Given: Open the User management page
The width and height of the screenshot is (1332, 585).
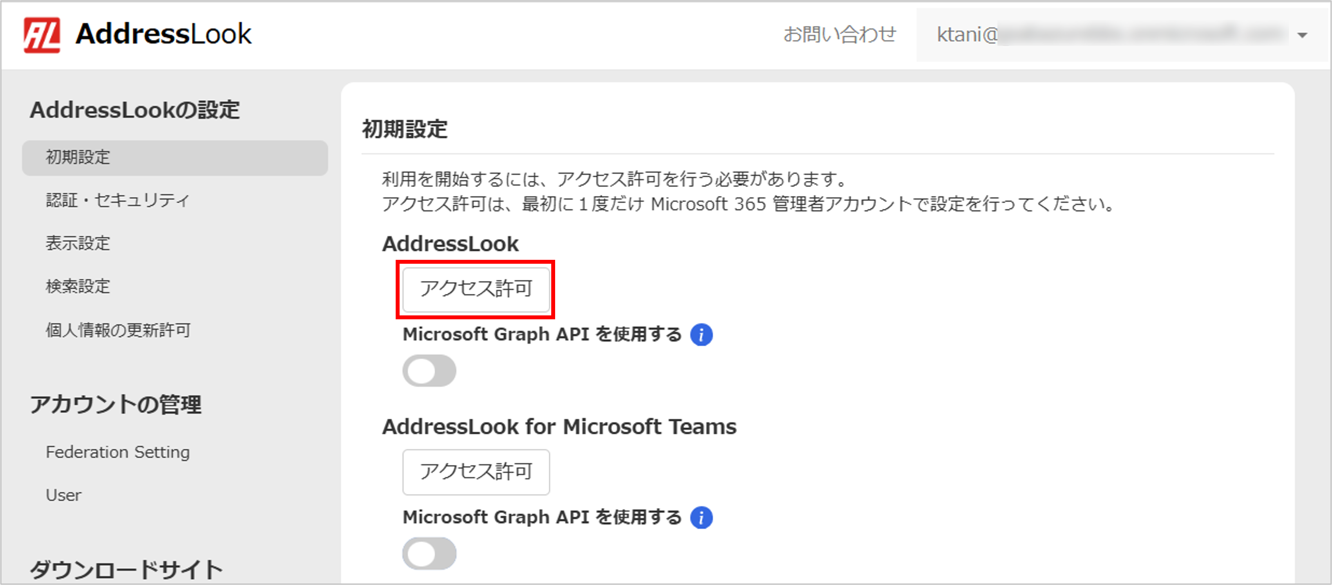Looking at the screenshot, I should coord(63,495).
